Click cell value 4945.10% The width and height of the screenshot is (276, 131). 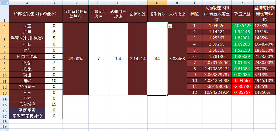click(x=265, y=81)
